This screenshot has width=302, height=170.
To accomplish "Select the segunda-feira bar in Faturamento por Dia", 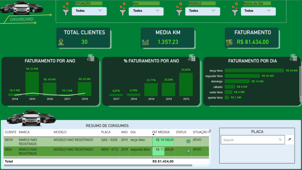I will 242,76.
